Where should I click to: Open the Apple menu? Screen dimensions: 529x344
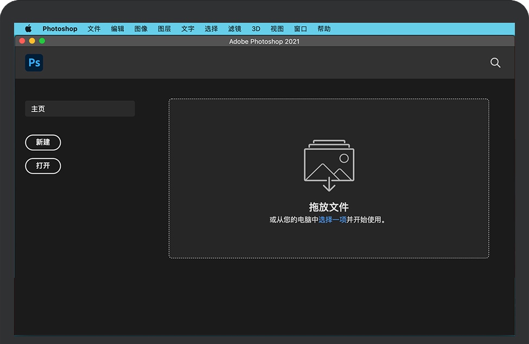(28, 29)
